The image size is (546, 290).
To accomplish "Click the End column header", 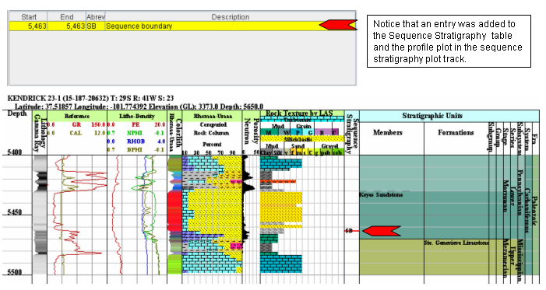I will (66, 16).
